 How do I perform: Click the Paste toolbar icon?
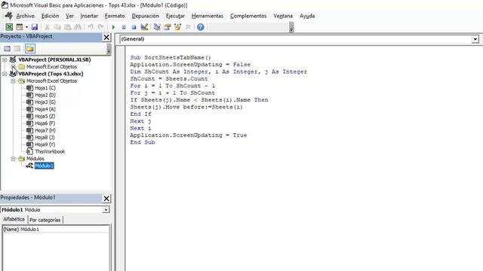point(67,27)
